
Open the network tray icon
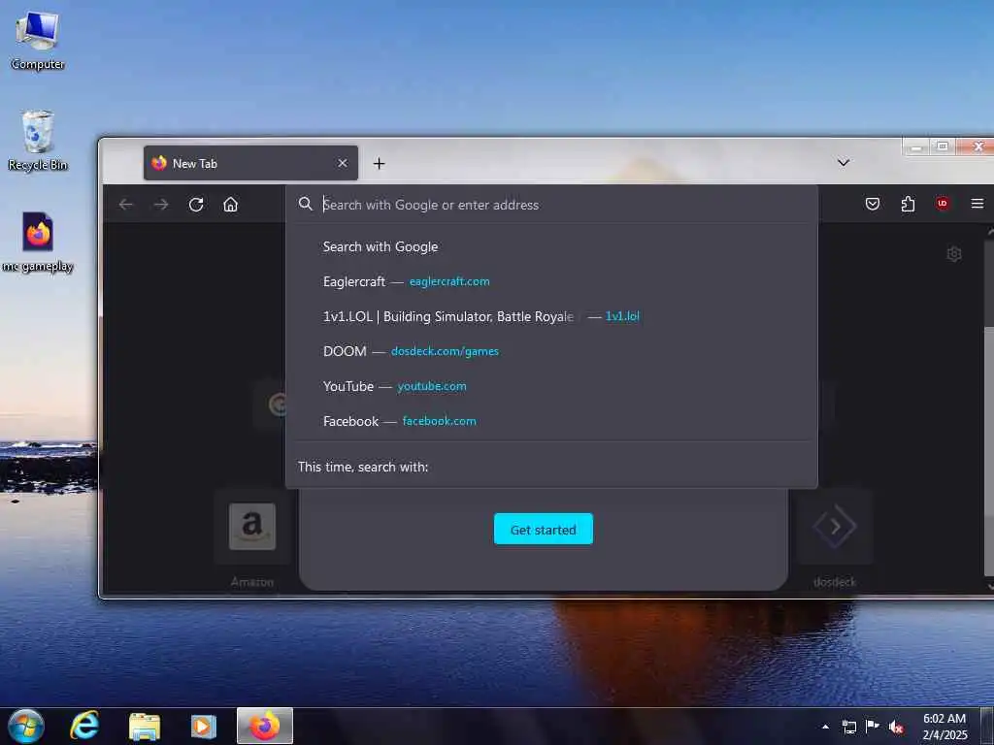point(848,727)
